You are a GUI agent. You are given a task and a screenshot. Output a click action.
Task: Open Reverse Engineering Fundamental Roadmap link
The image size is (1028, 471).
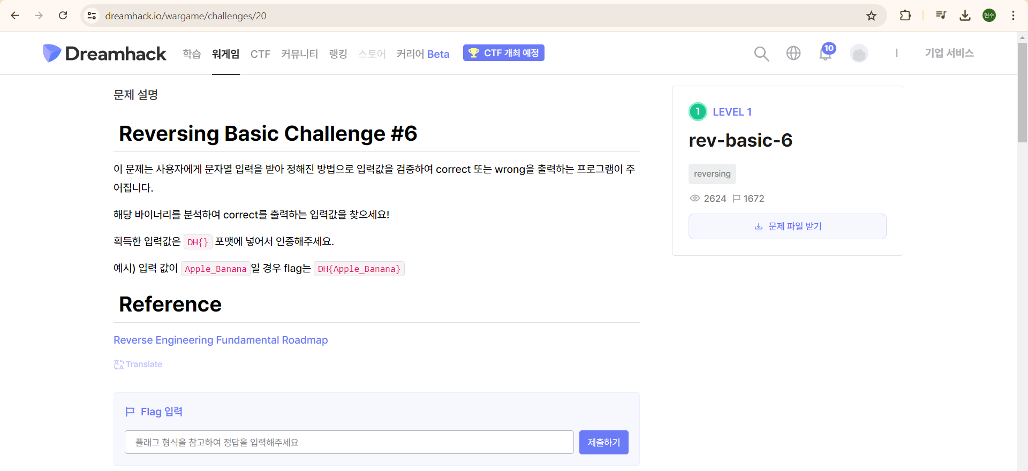tap(221, 340)
